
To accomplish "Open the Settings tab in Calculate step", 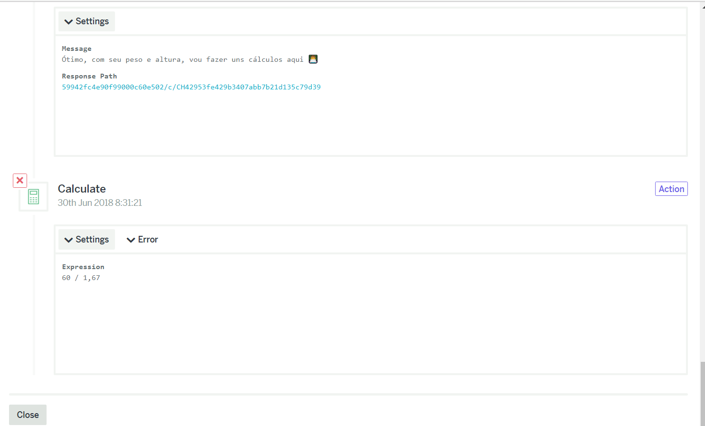I will [86, 240].
